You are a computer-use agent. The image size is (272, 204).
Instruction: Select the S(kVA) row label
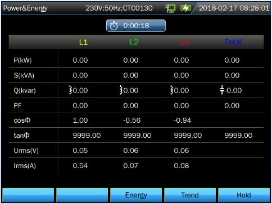[x=24, y=76]
